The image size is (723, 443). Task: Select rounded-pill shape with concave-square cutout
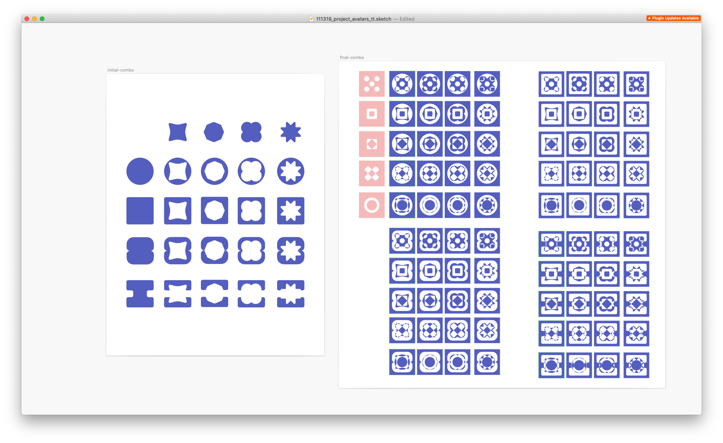coord(178,251)
